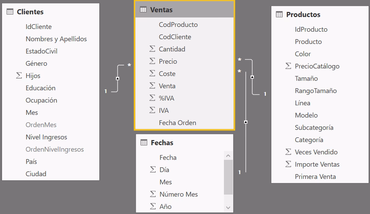Click Fechas table scroll up arrow
This screenshot has height=214, width=370.
click(228, 155)
